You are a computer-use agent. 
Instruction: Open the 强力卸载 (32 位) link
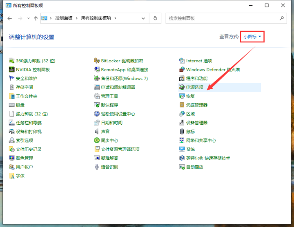click(32, 114)
